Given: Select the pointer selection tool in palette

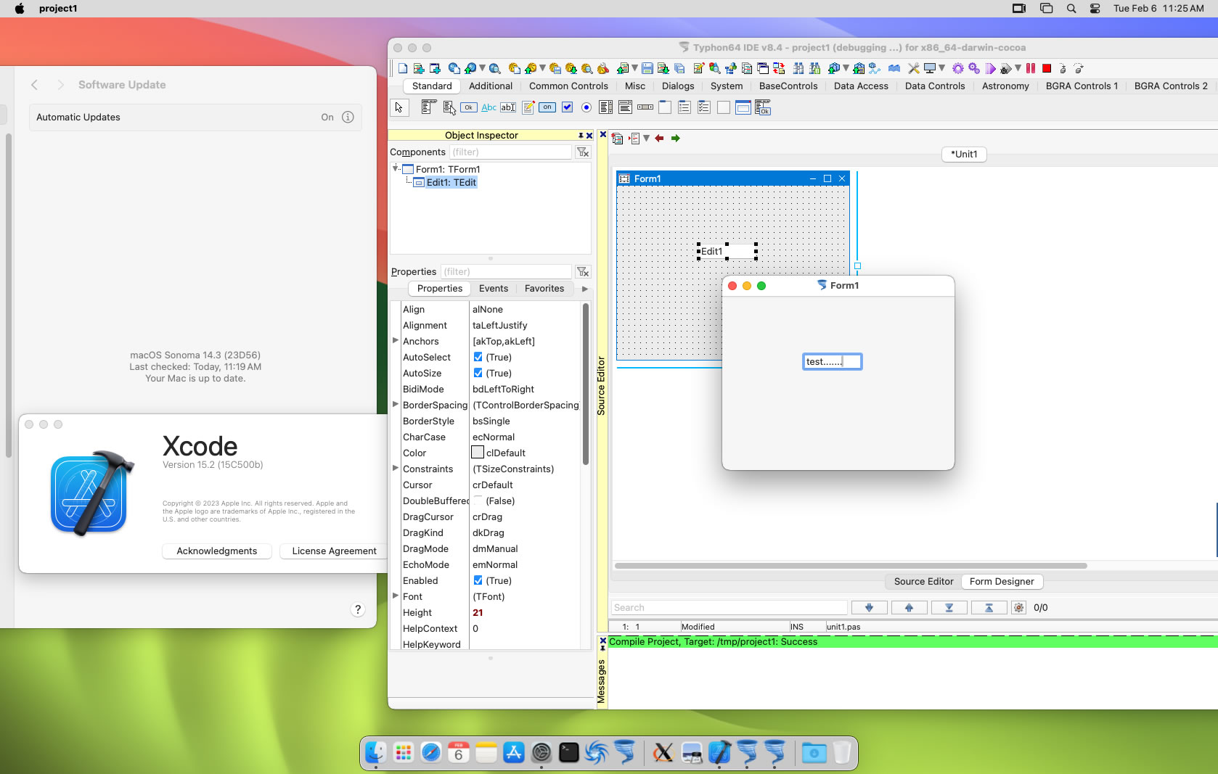Looking at the screenshot, I should (398, 107).
